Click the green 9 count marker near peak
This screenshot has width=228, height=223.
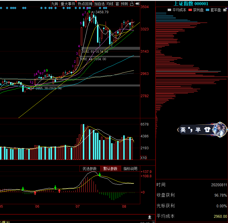(x=89, y=12)
